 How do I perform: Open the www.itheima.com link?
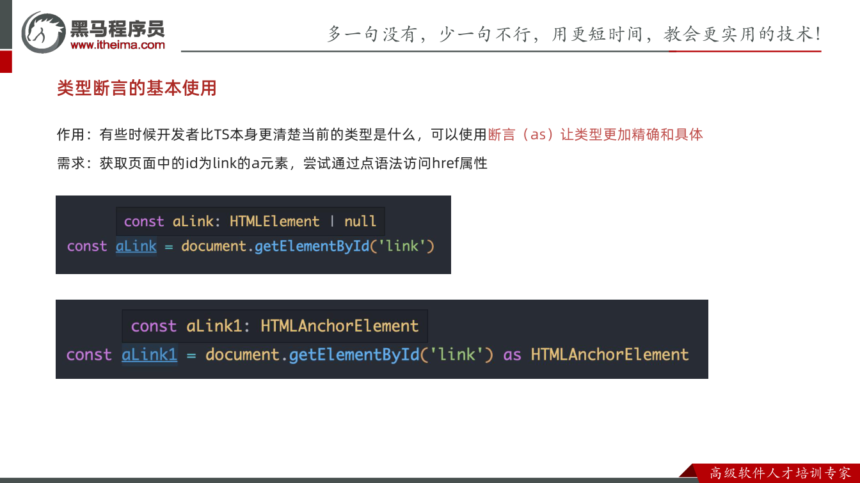[118, 45]
